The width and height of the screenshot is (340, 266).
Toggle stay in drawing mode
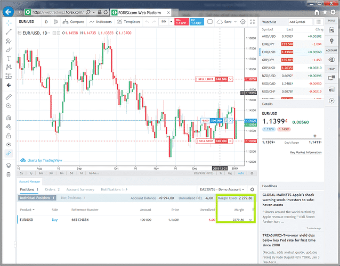tap(9, 127)
